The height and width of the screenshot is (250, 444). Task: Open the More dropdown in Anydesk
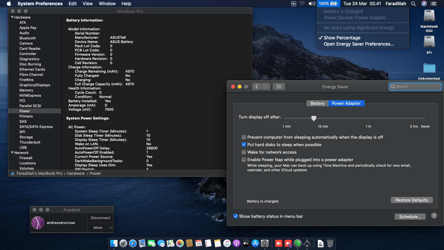100,228
